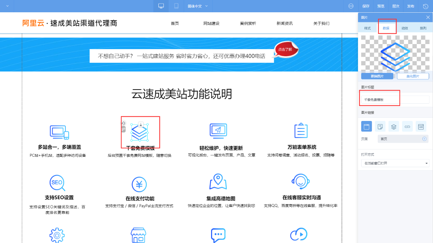
Task: Select the 万能表单系统 clipboard icon
Action: [x=301, y=131]
